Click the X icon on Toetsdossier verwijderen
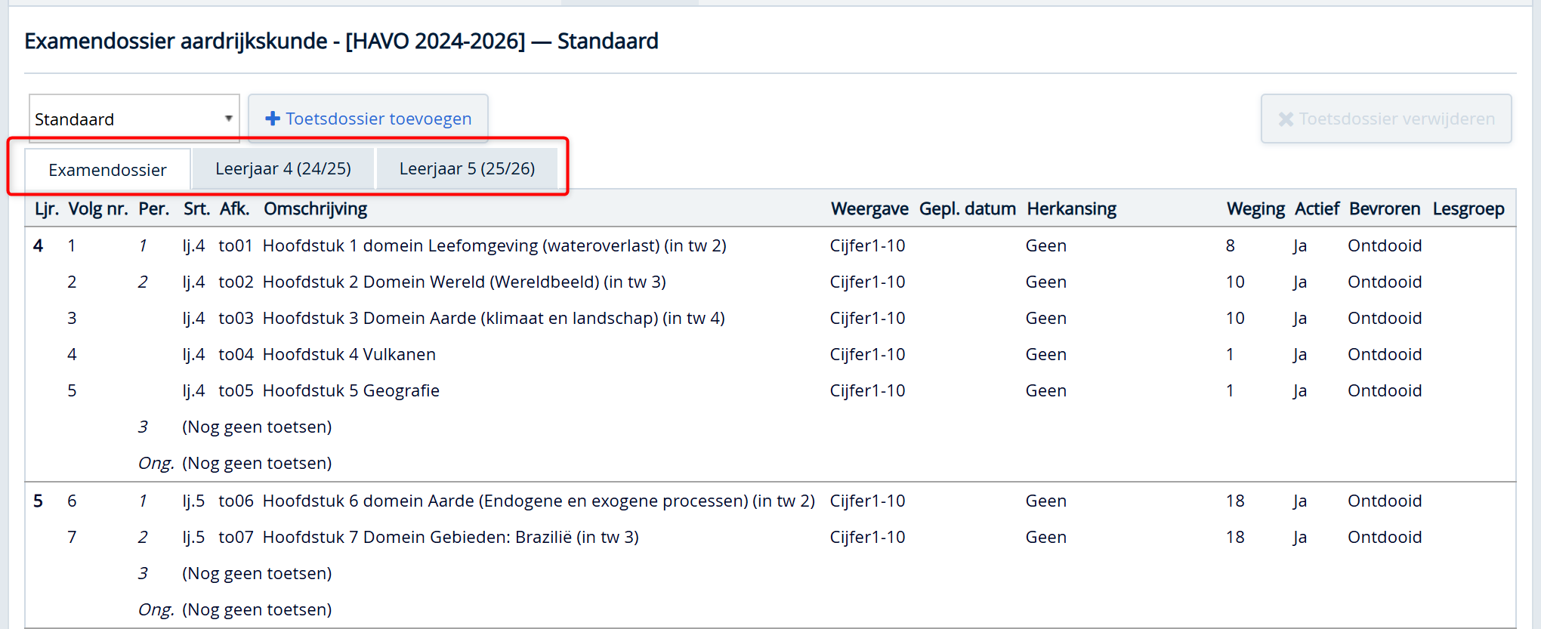This screenshot has height=629, width=1541. coord(1285,119)
